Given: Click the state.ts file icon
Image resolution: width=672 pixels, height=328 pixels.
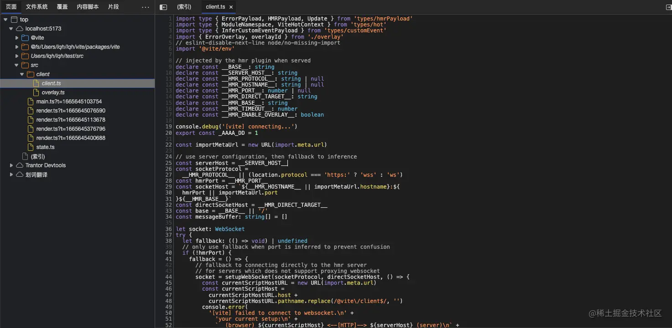Looking at the screenshot, I should click(x=31, y=147).
